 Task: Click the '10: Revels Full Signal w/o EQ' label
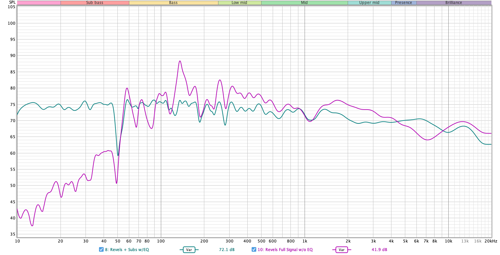tap(285, 250)
